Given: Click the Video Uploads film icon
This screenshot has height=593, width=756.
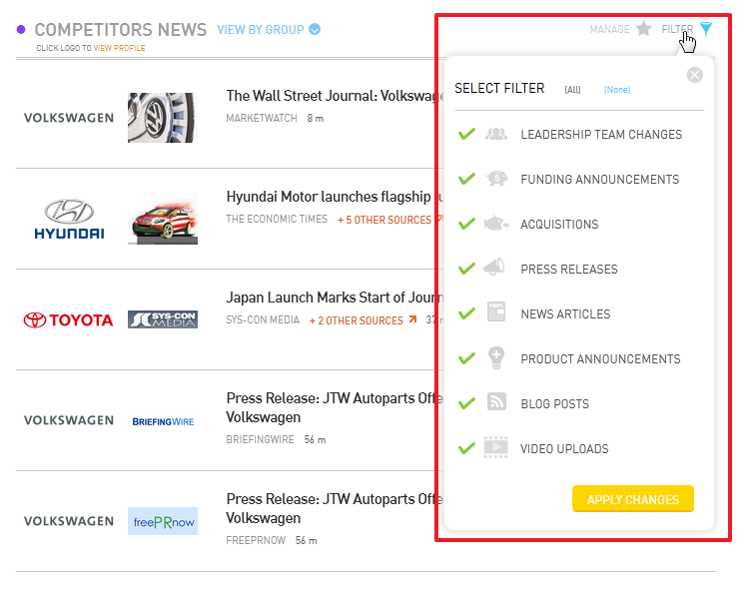Looking at the screenshot, I should tap(495, 447).
